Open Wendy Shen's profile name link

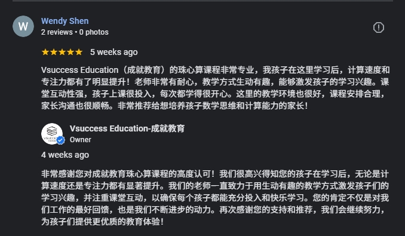click(x=65, y=21)
